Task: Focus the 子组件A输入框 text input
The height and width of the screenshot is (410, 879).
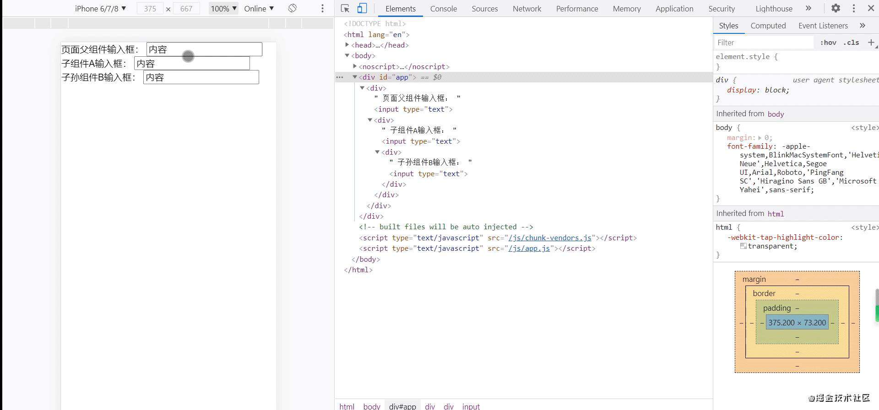Action: pos(192,63)
